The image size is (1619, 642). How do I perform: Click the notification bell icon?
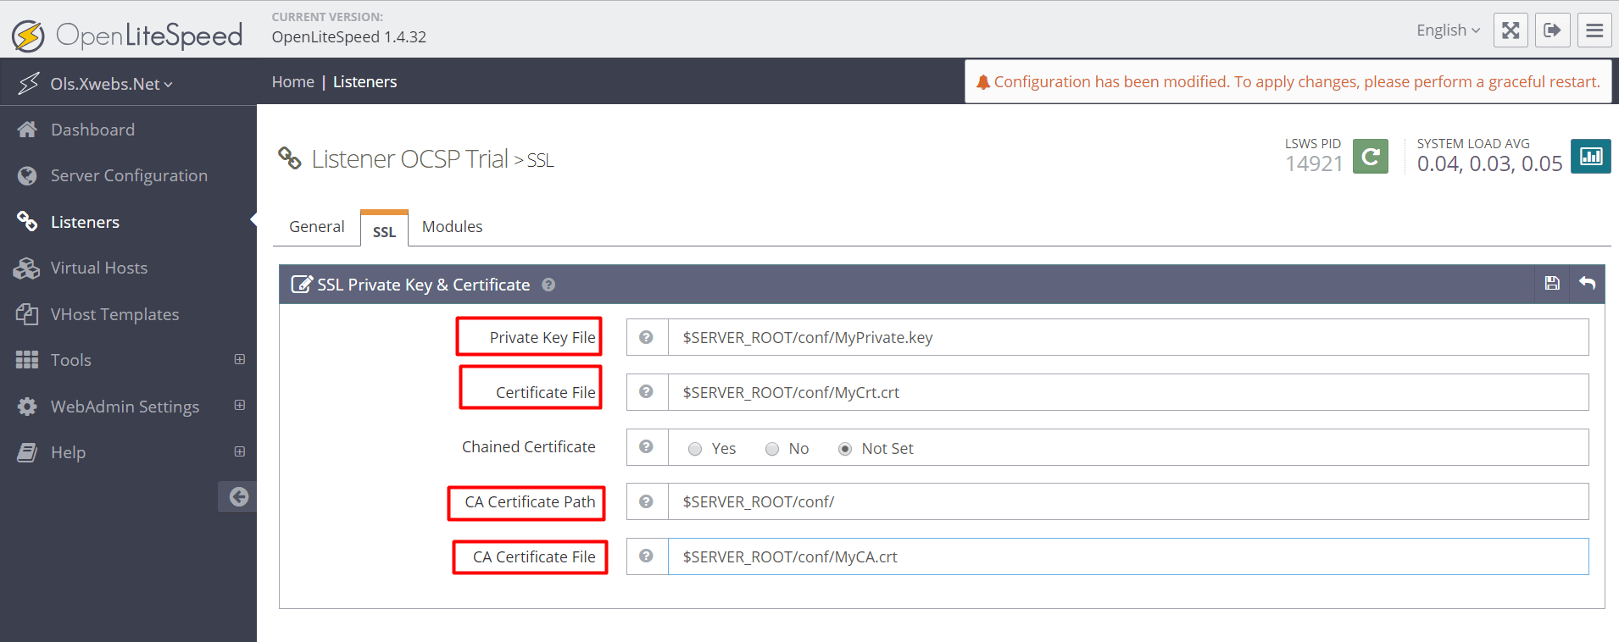point(982,82)
